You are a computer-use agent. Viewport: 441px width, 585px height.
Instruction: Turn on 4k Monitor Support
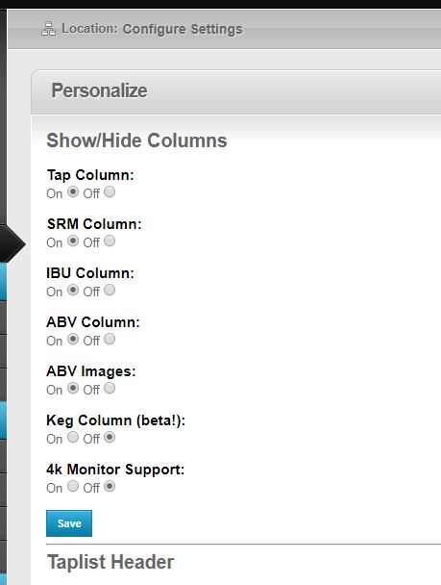click(x=73, y=486)
